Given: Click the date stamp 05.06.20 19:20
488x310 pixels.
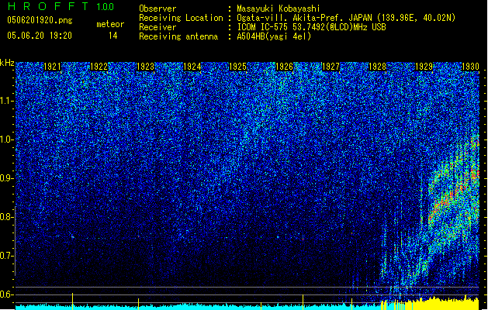Looking at the screenshot, I should click(40, 36).
